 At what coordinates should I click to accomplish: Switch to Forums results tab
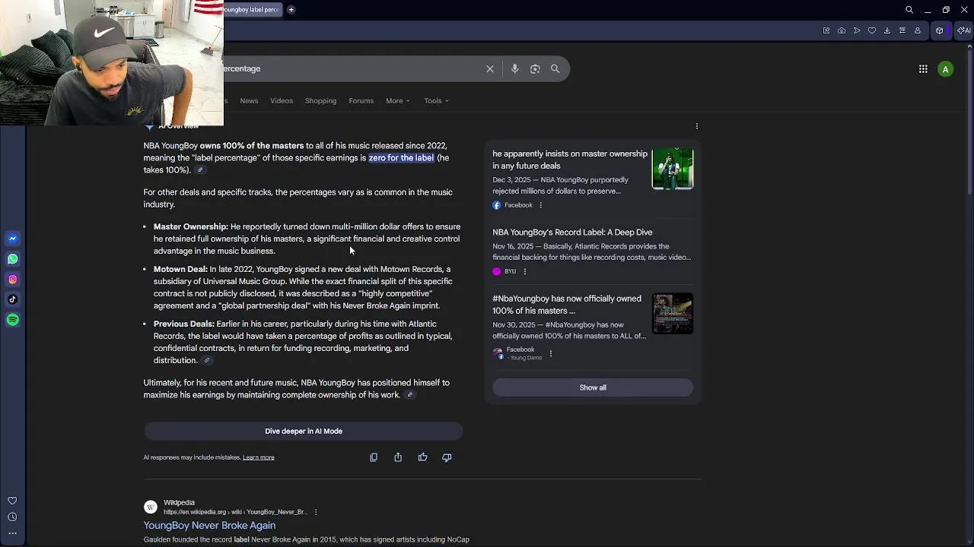pos(361,101)
